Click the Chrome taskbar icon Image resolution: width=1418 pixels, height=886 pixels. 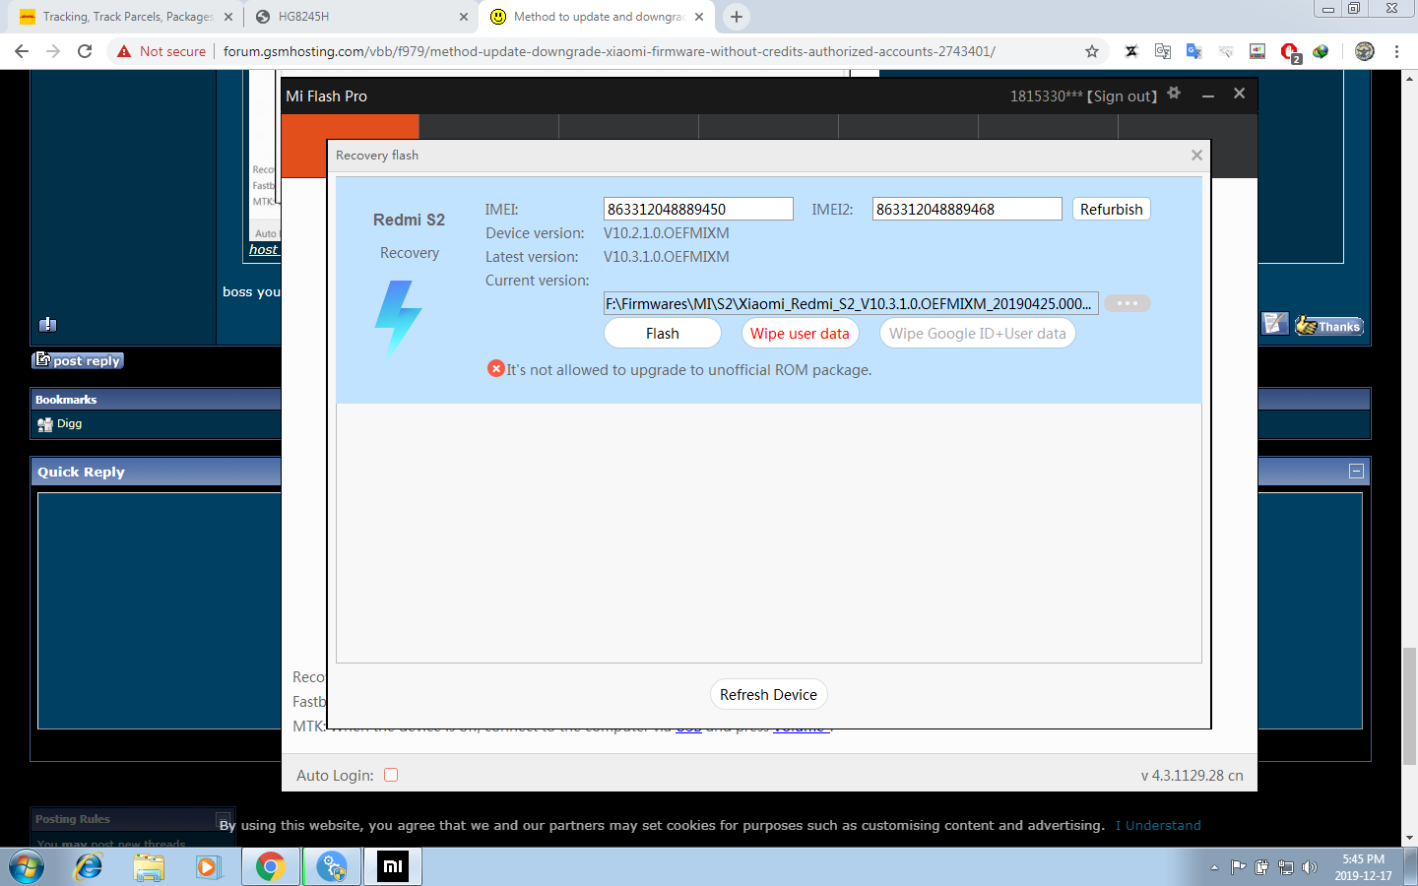(271, 867)
